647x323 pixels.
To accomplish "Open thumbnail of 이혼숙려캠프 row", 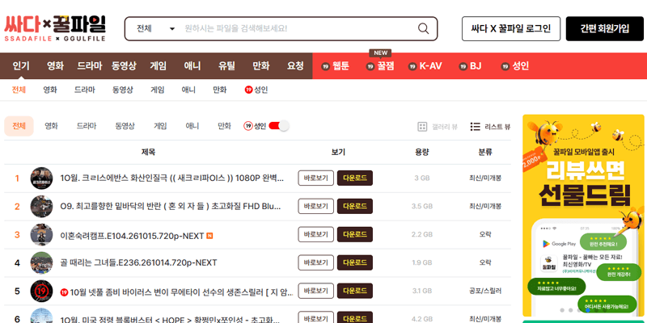I will click(42, 235).
